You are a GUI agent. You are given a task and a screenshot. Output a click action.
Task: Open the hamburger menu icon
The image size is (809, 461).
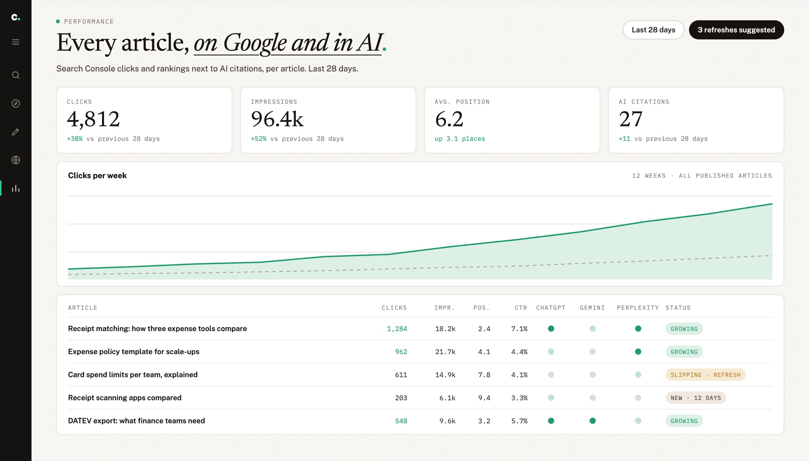coord(16,42)
